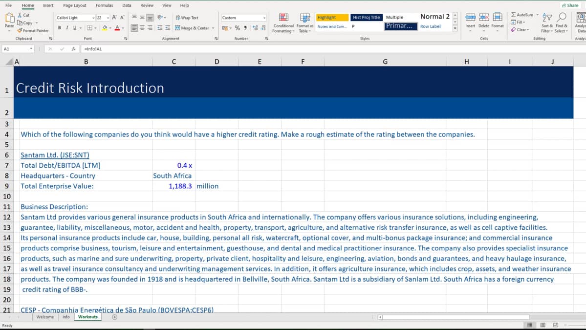The height and width of the screenshot is (330, 586).
Task: Open the font name dropdown
Action: [x=93, y=18]
